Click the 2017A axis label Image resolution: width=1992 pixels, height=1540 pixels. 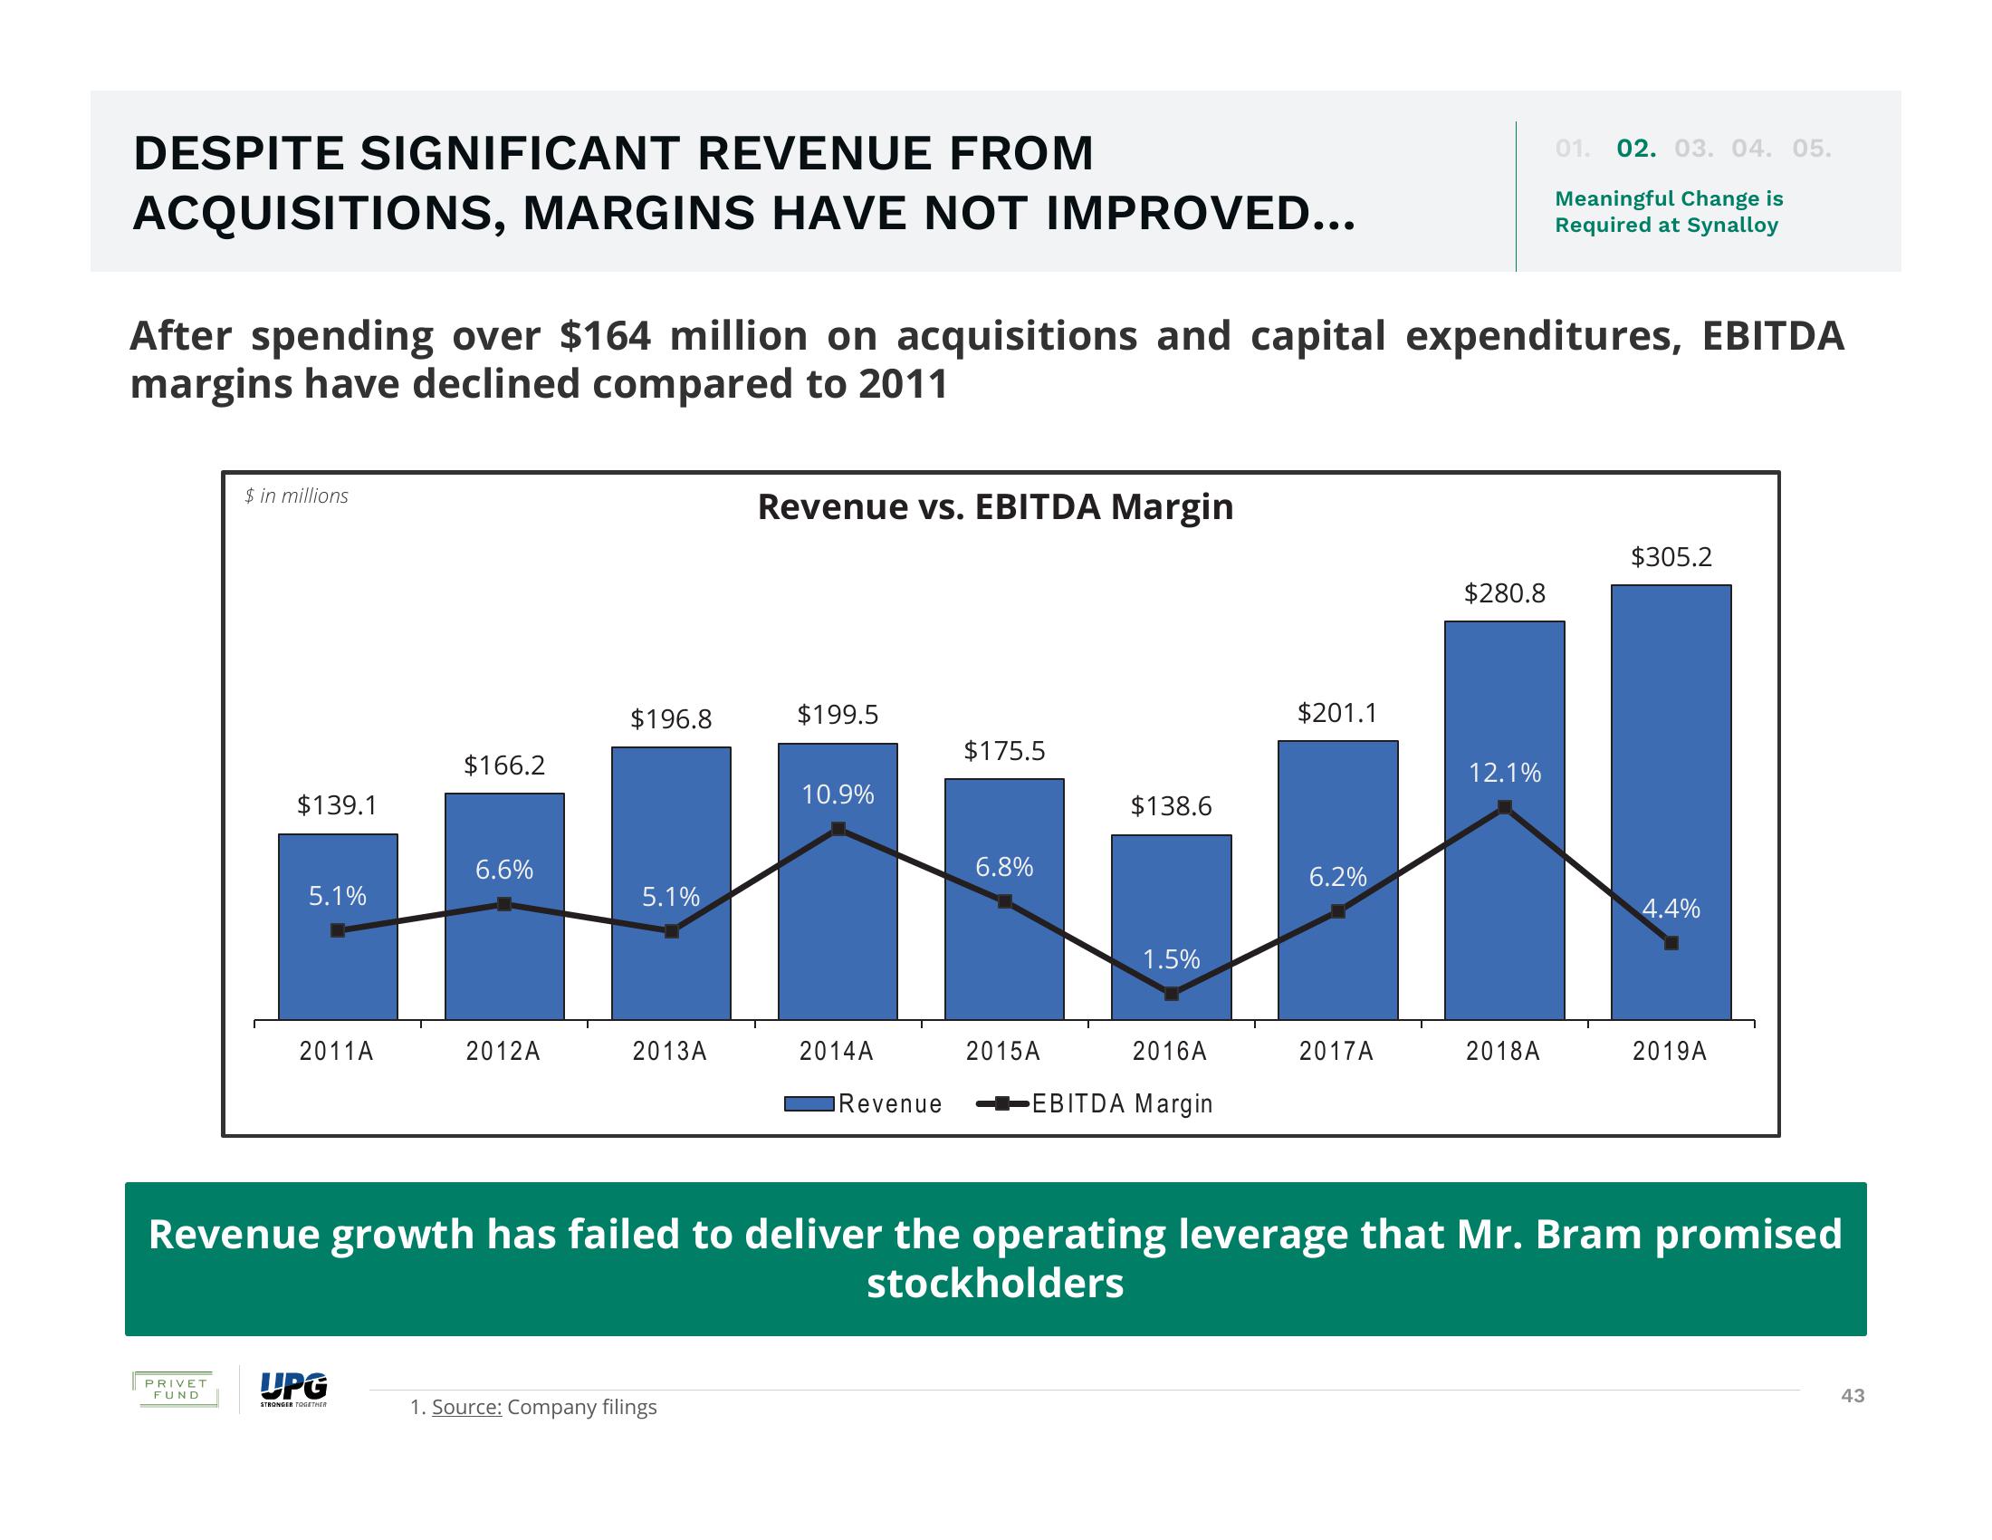coord(1336,1051)
